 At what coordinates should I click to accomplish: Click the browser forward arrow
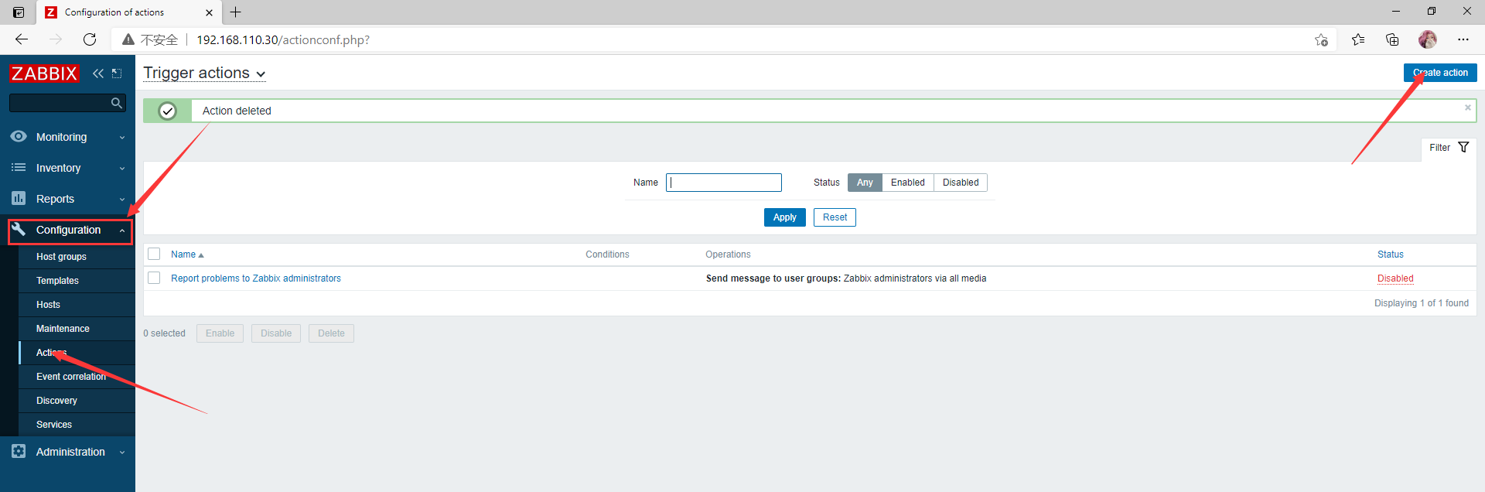56,39
